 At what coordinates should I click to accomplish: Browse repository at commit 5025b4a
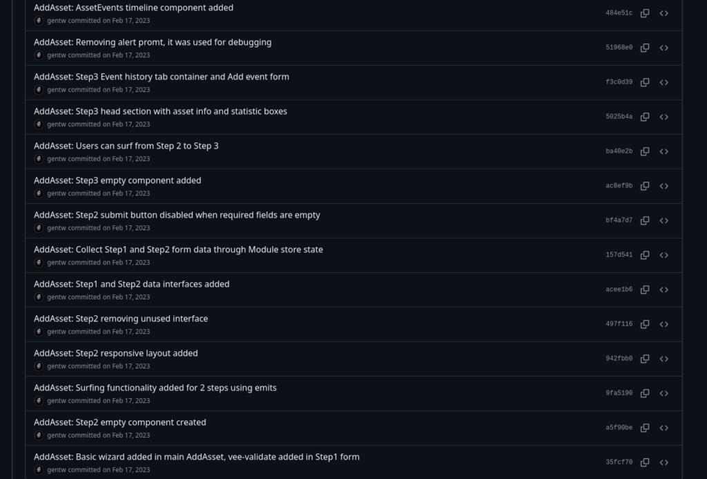(x=664, y=117)
